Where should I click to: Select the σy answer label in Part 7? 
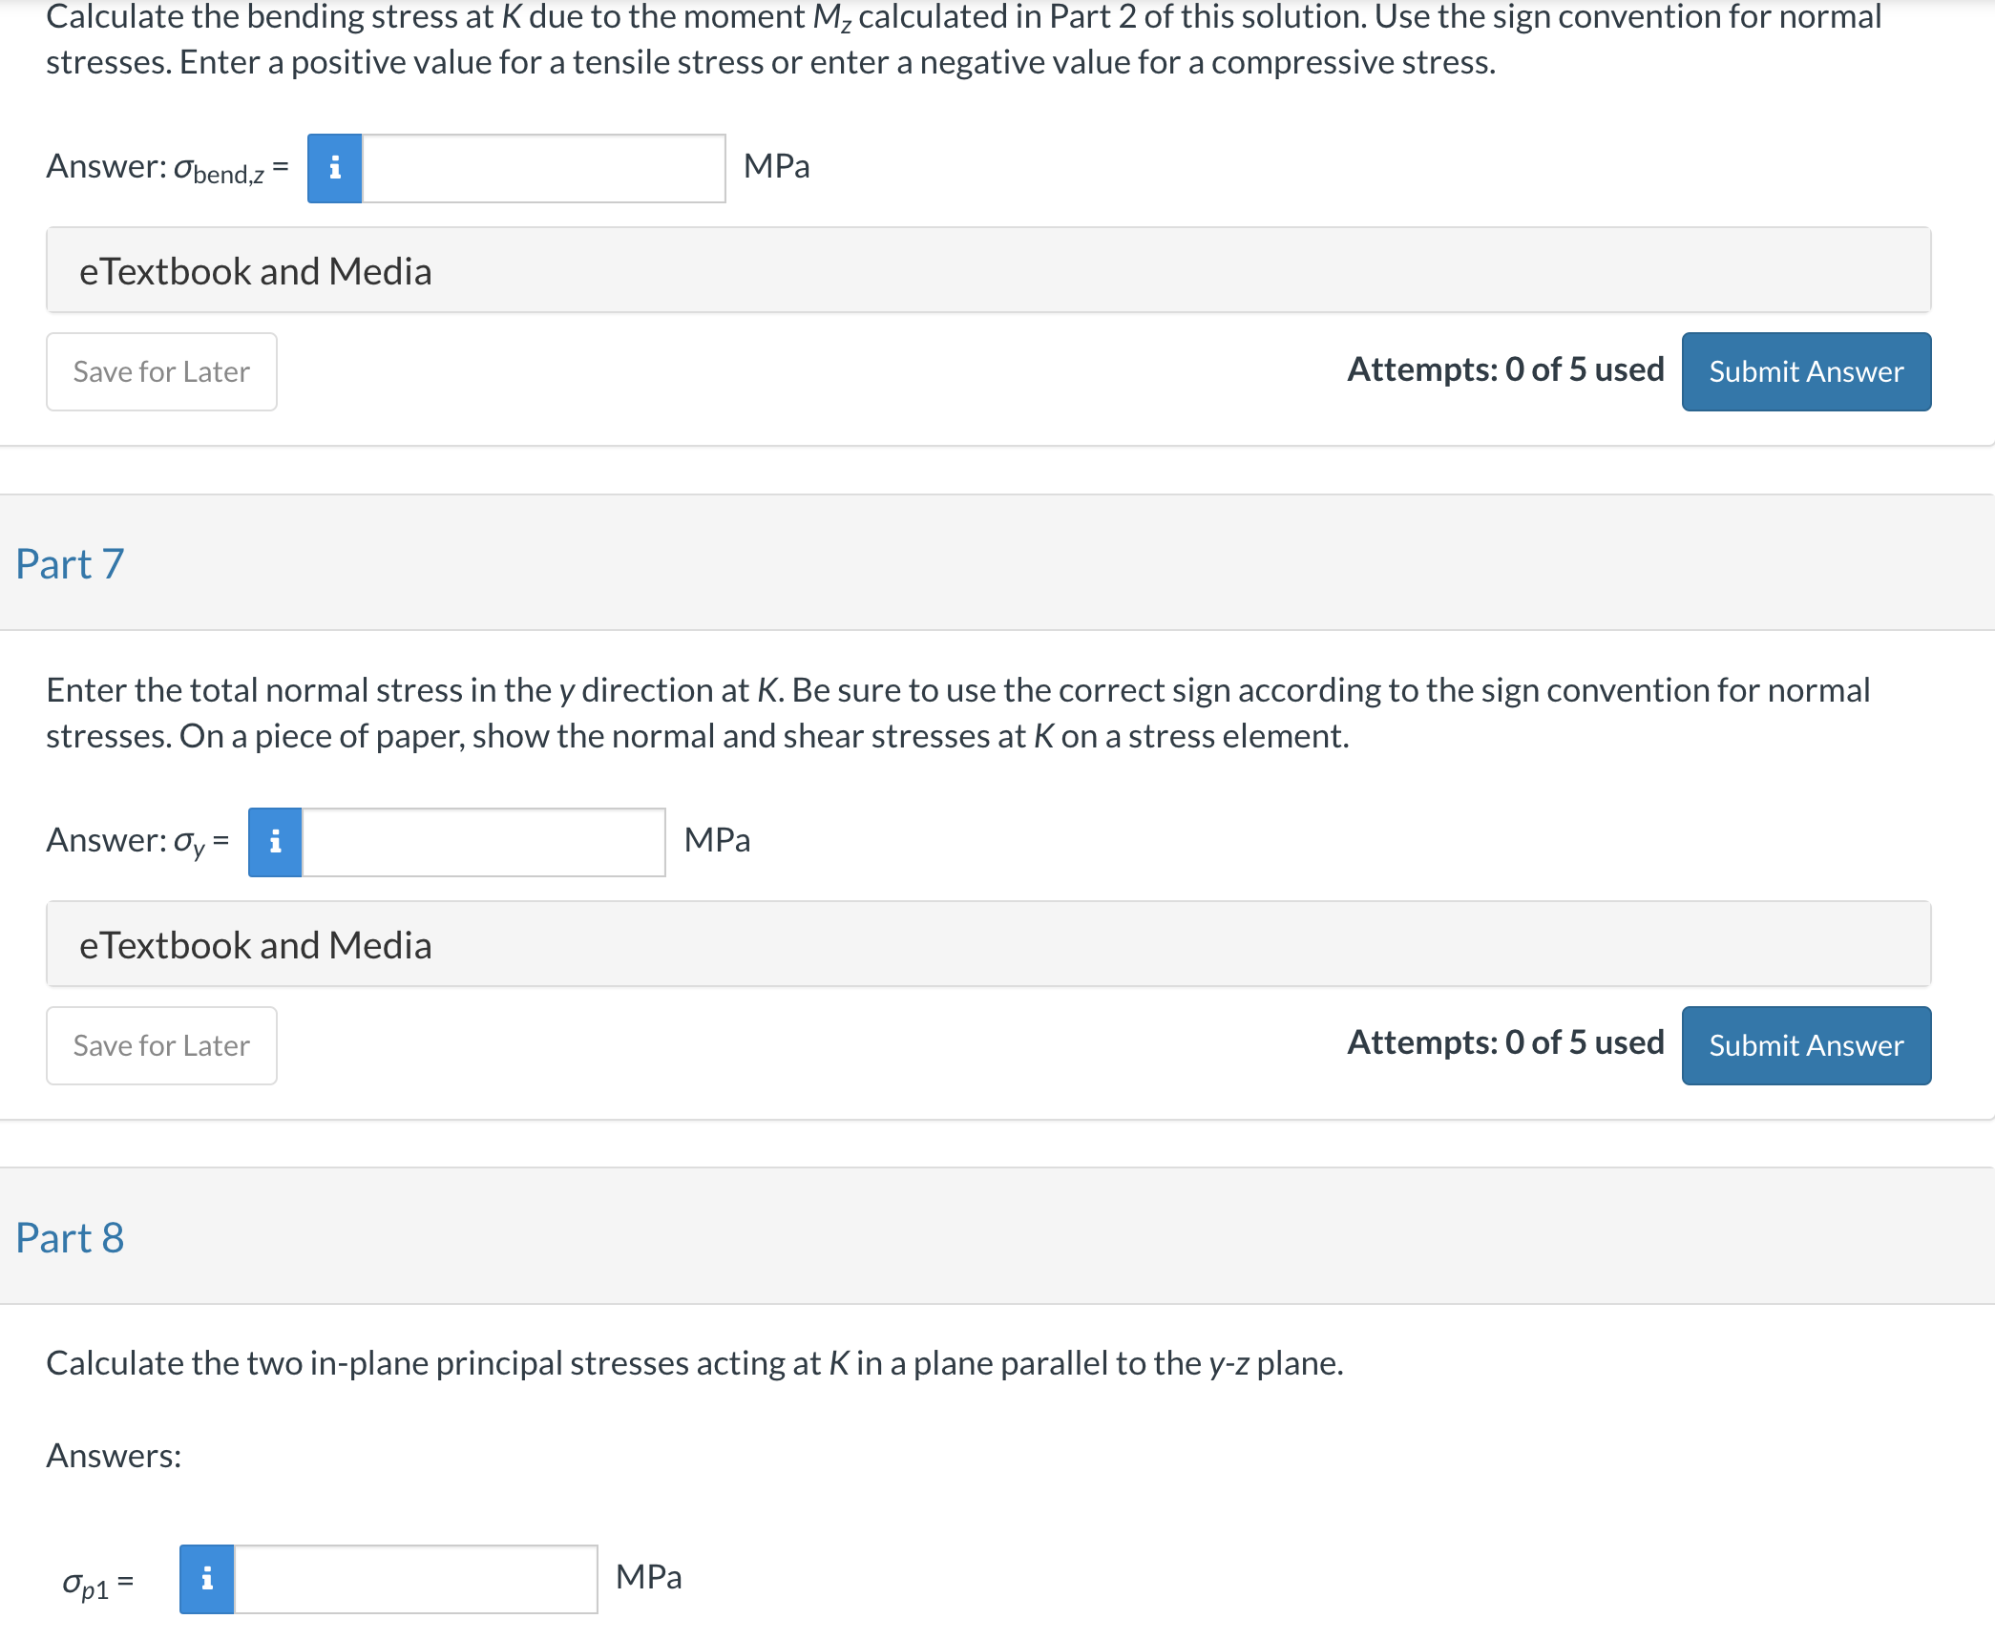tap(137, 841)
